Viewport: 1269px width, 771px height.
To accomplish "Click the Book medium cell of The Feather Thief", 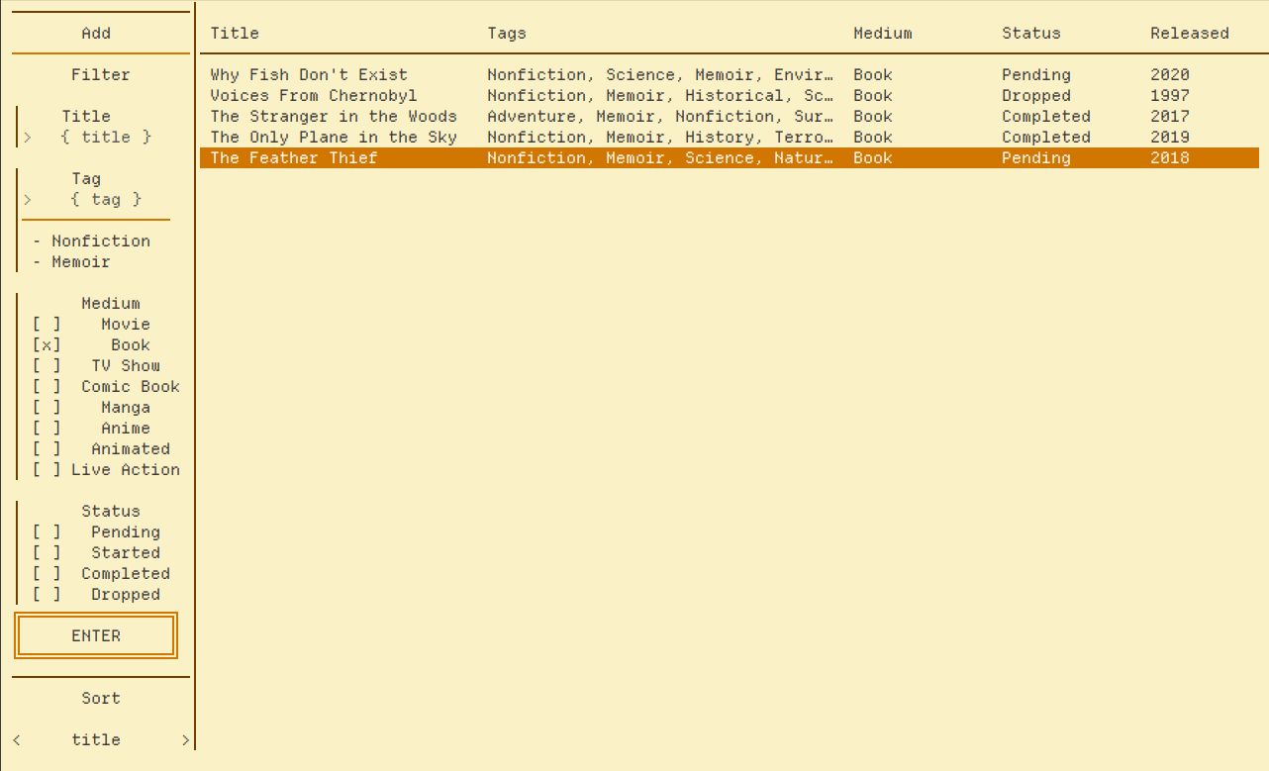I will tap(873, 157).
